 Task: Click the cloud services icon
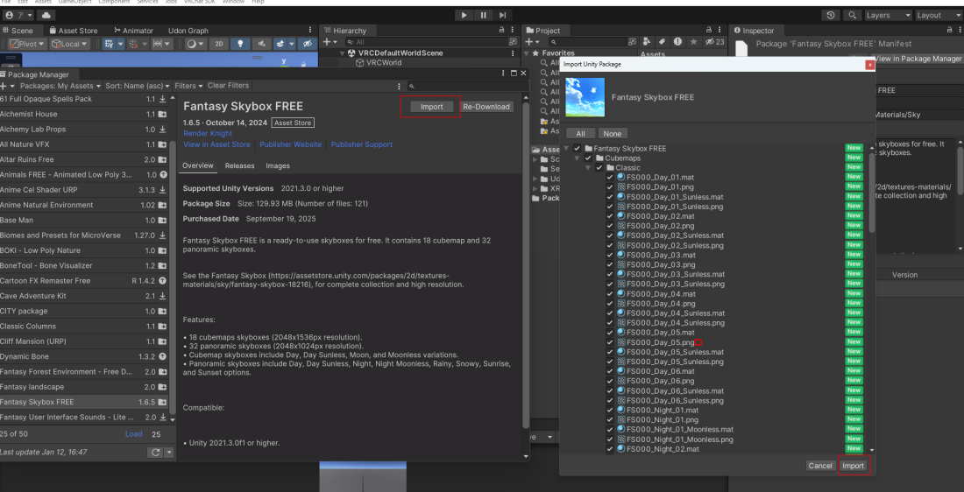point(46,15)
